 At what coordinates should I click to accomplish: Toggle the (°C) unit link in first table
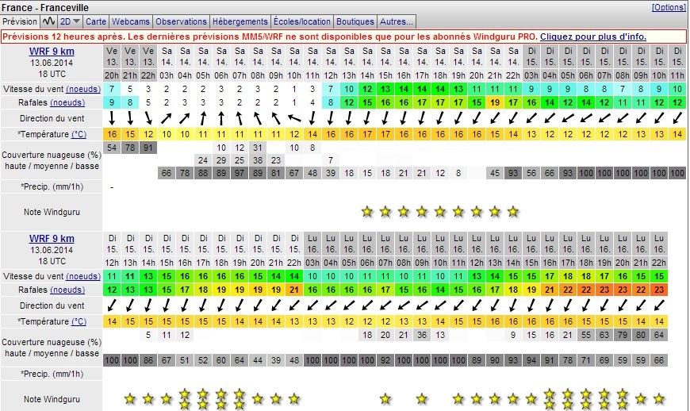pos(79,133)
